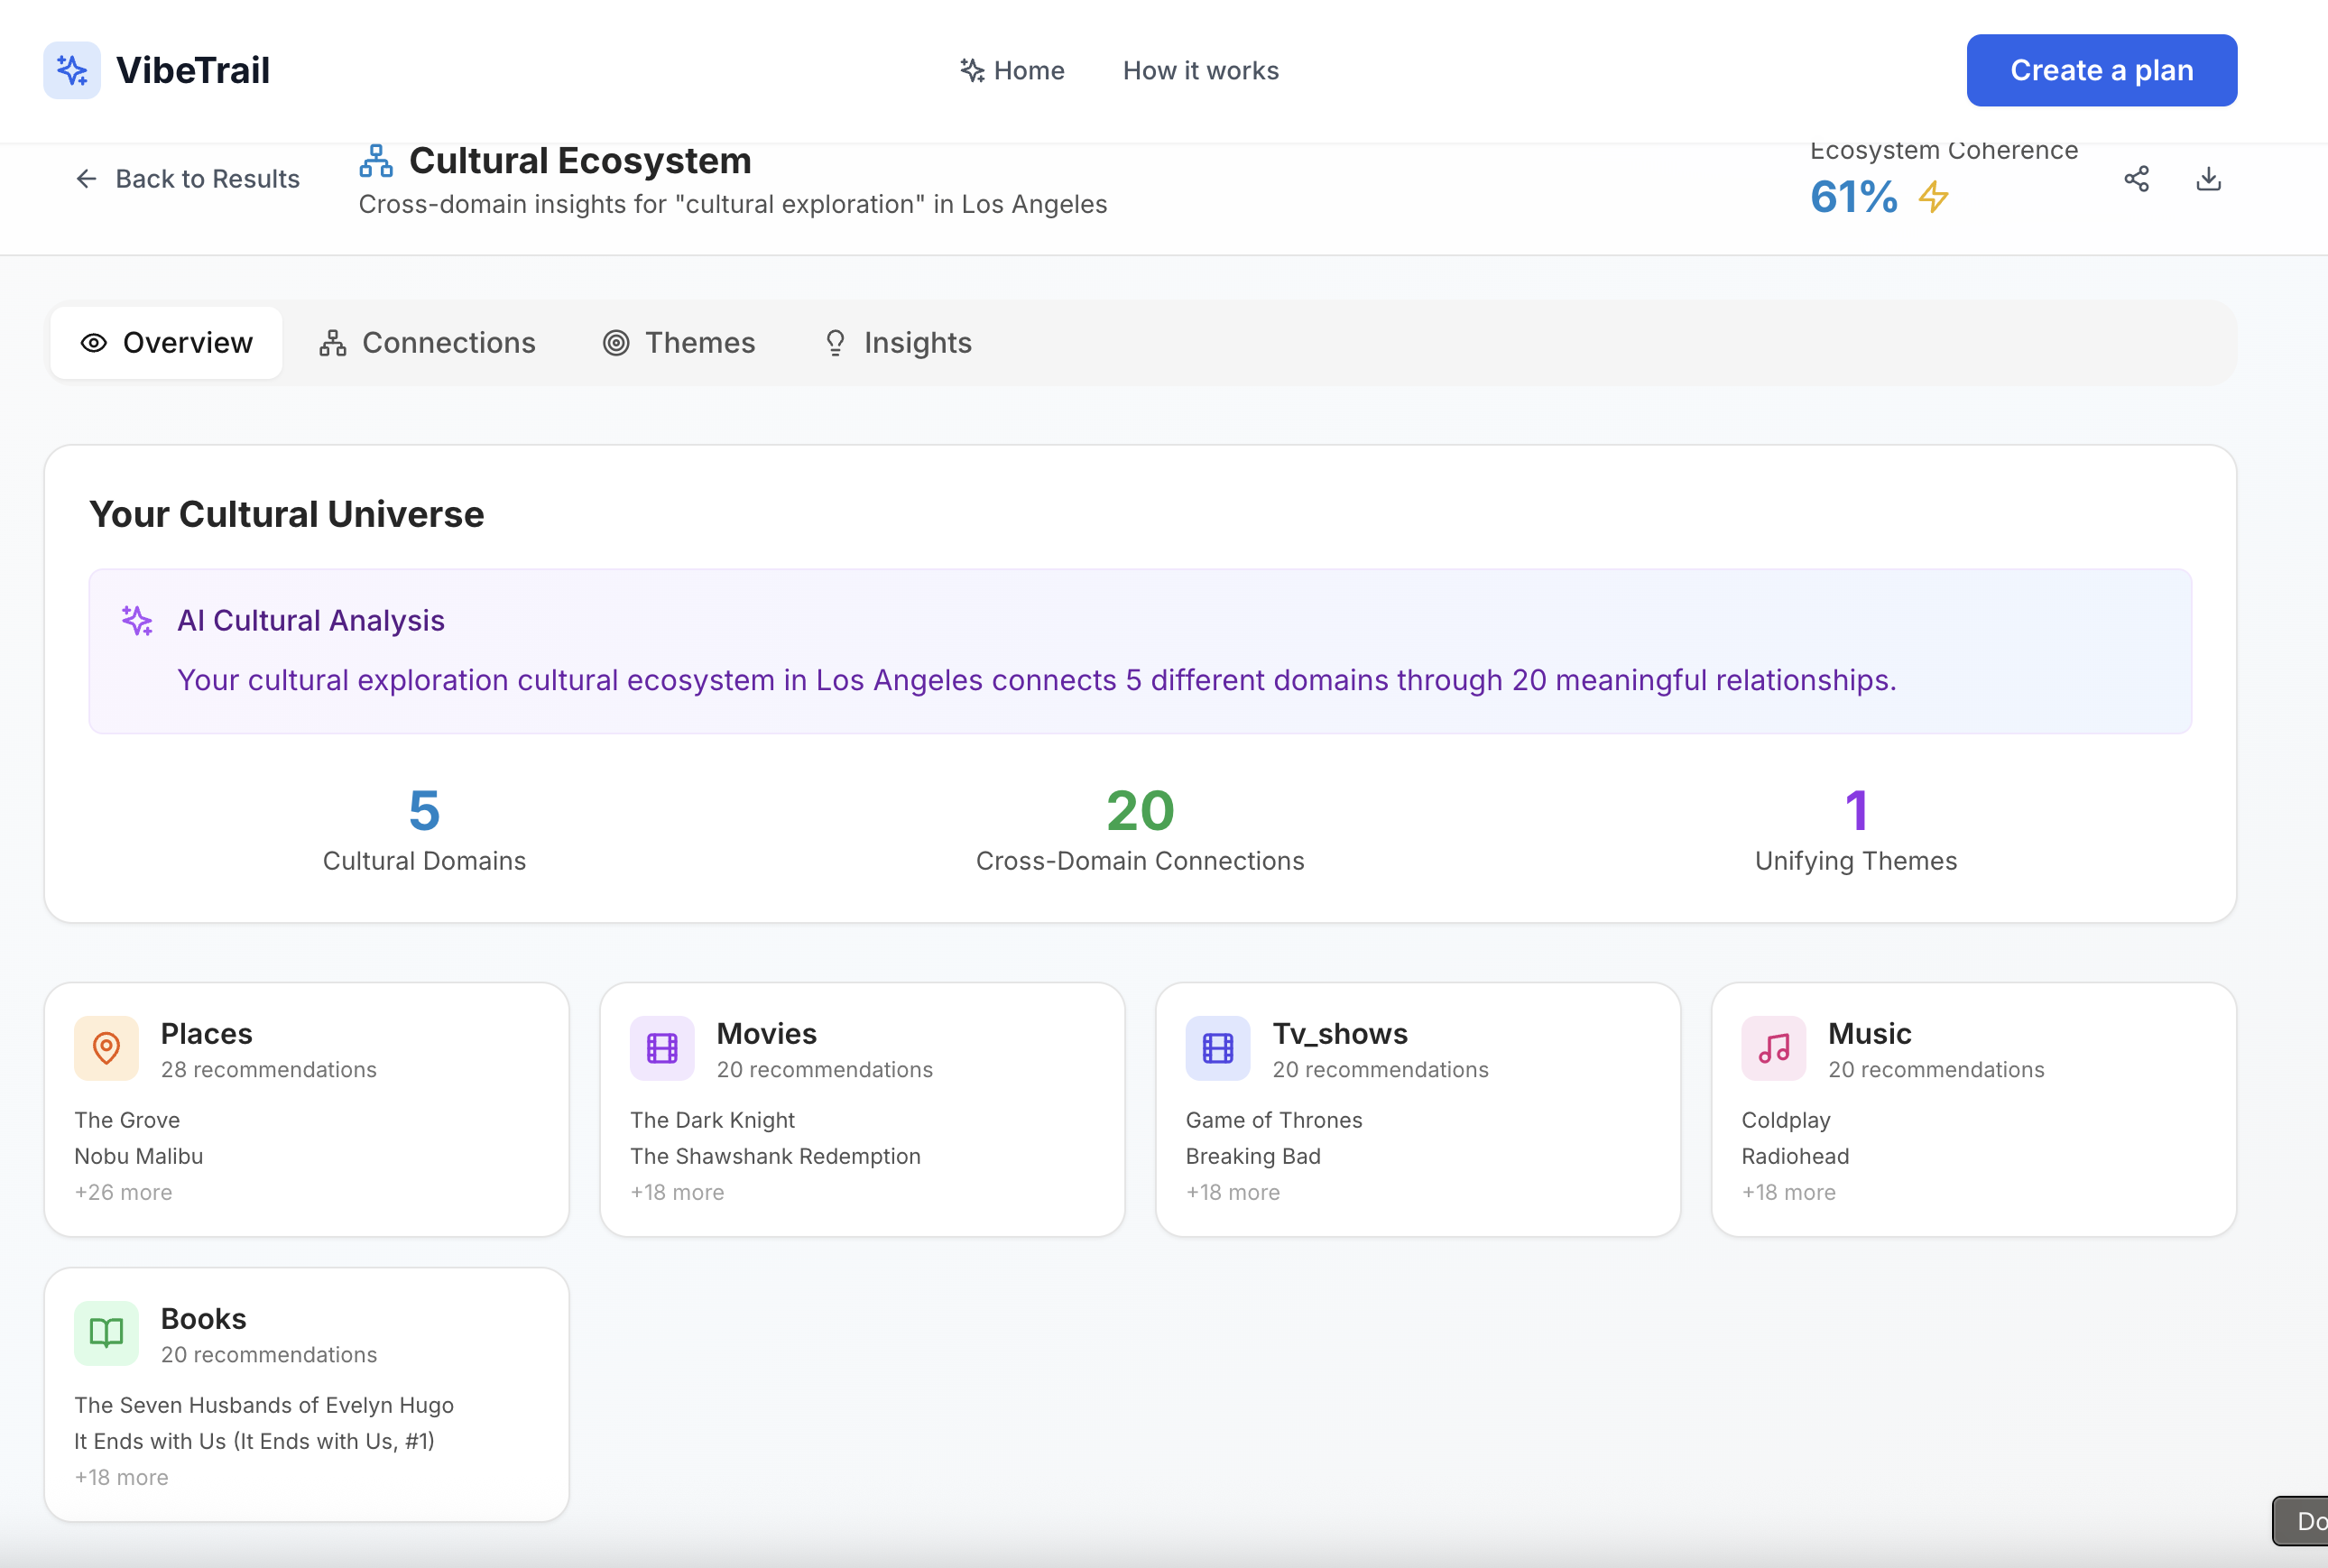The image size is (2328, 1568).
Task: Open How it works link
Action: pos(1200,71)
